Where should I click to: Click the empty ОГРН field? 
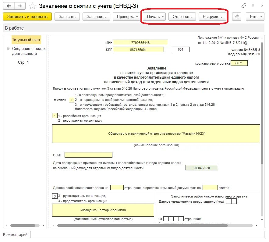89,155
